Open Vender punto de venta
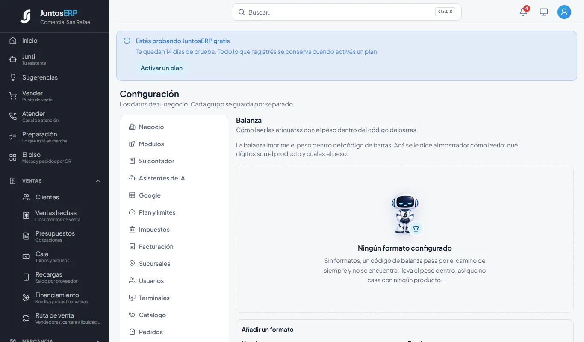584x342 pixels. pos(55,96)
